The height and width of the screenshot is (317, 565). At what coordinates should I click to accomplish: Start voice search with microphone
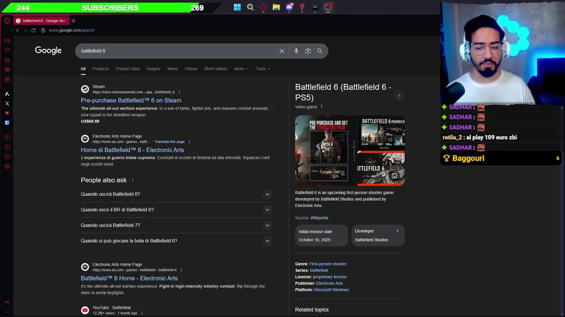[x=296, y=51]
